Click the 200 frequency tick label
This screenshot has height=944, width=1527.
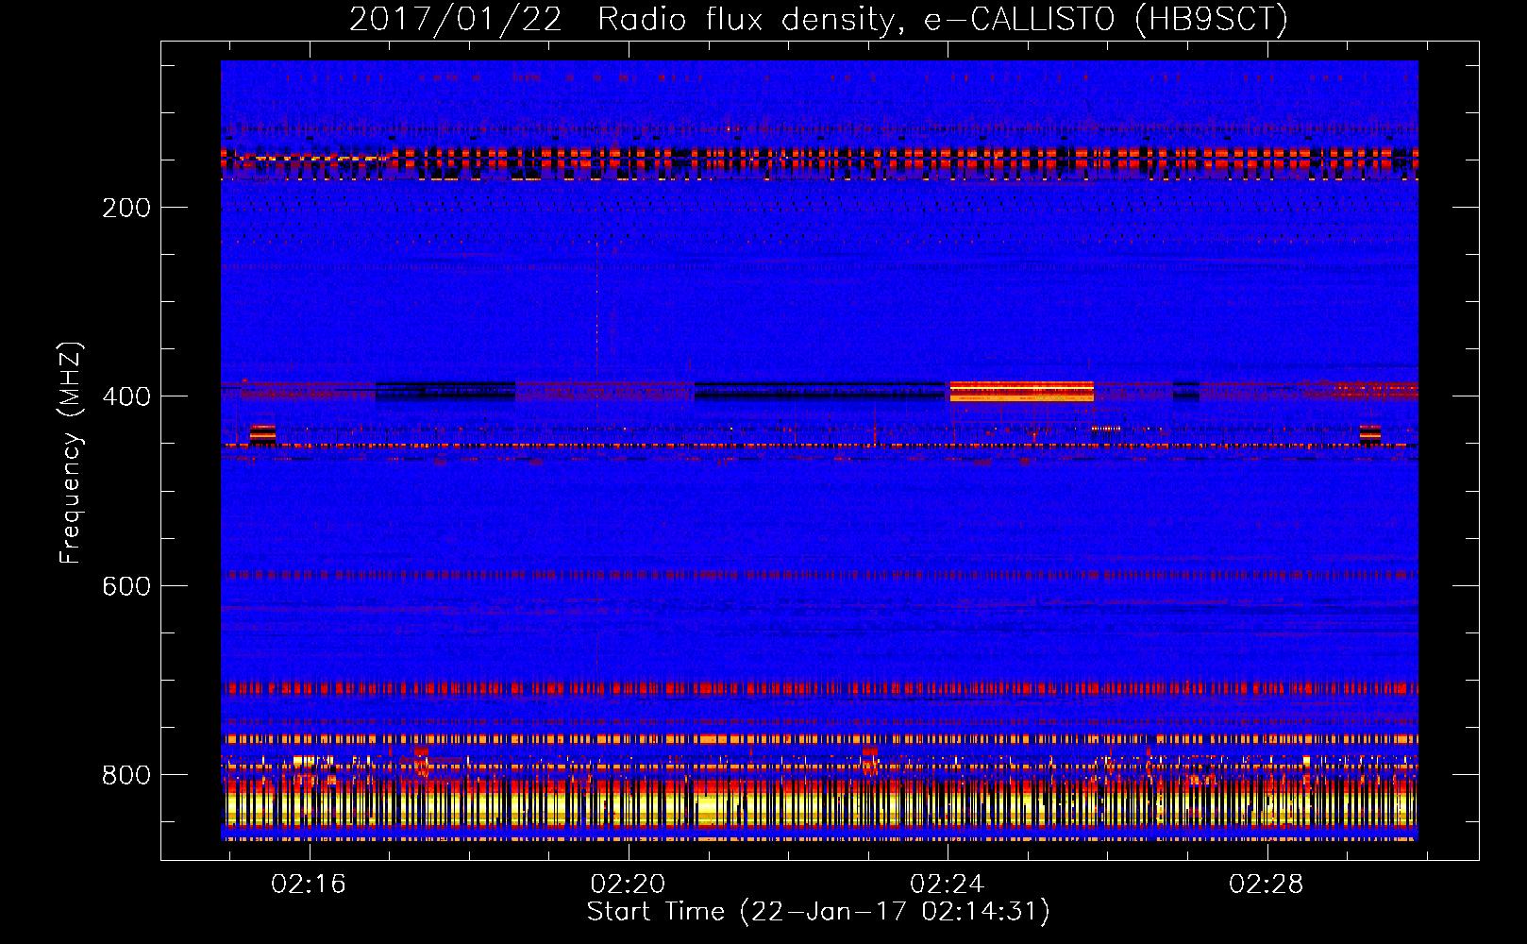click(x=126, y=208)
